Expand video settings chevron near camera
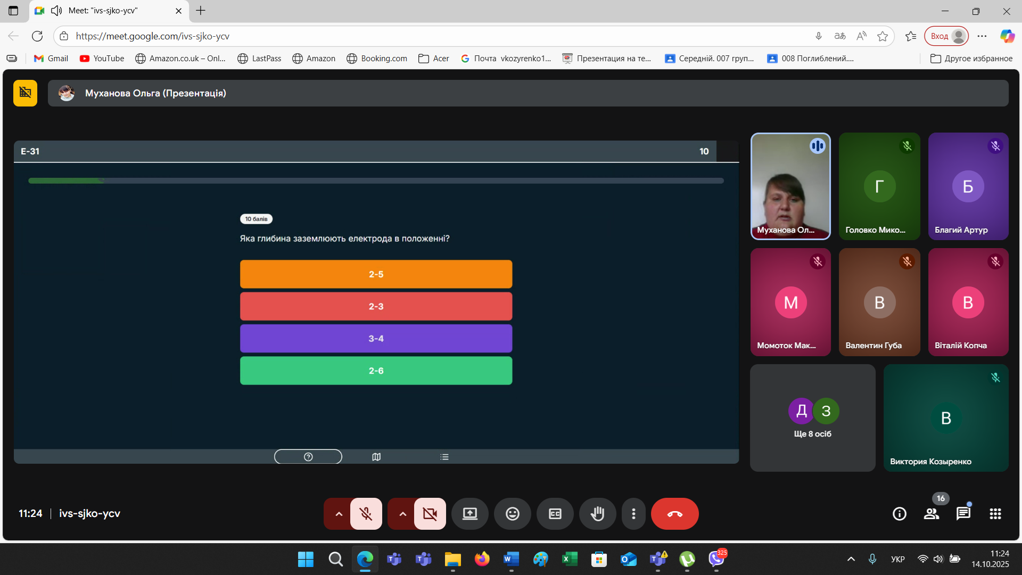1022x575 pixels. 402,514
